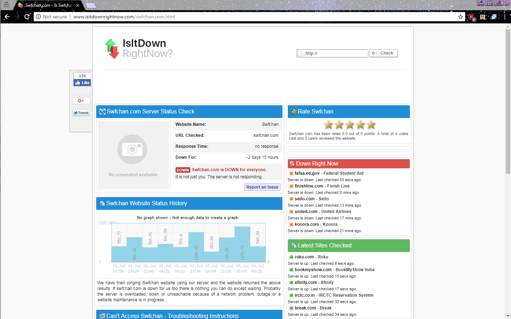Click the orange status icon beside united.com
This screenshot has width=511, height=319.
pos(291,212)
